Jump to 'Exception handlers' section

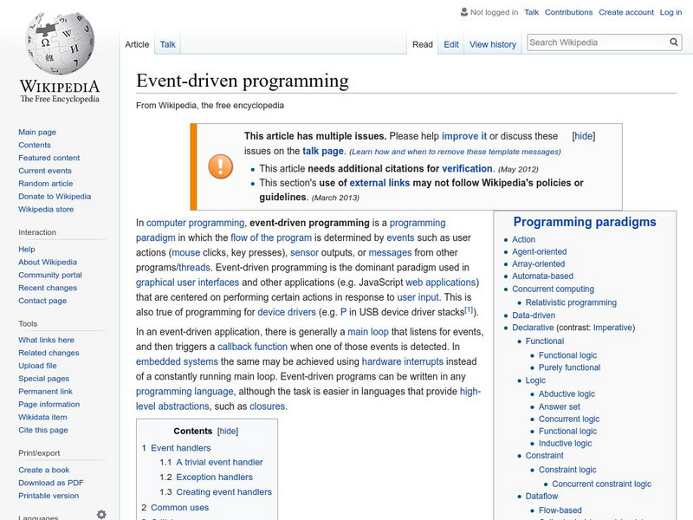214,478
